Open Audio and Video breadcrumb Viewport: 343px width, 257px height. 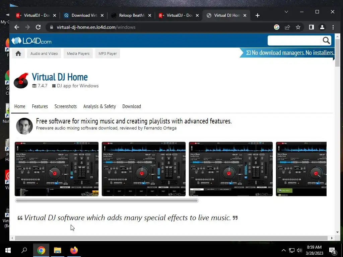(x=44, y=54)
